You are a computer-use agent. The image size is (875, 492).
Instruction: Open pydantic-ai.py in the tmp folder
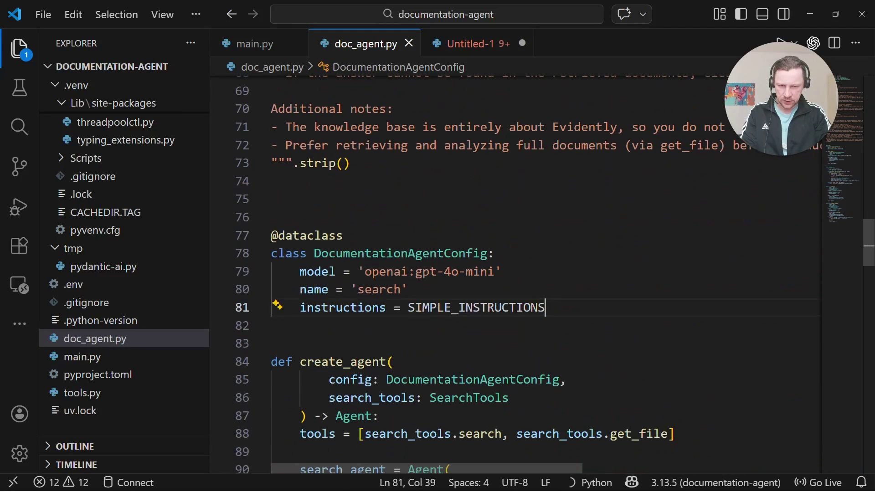103,266
